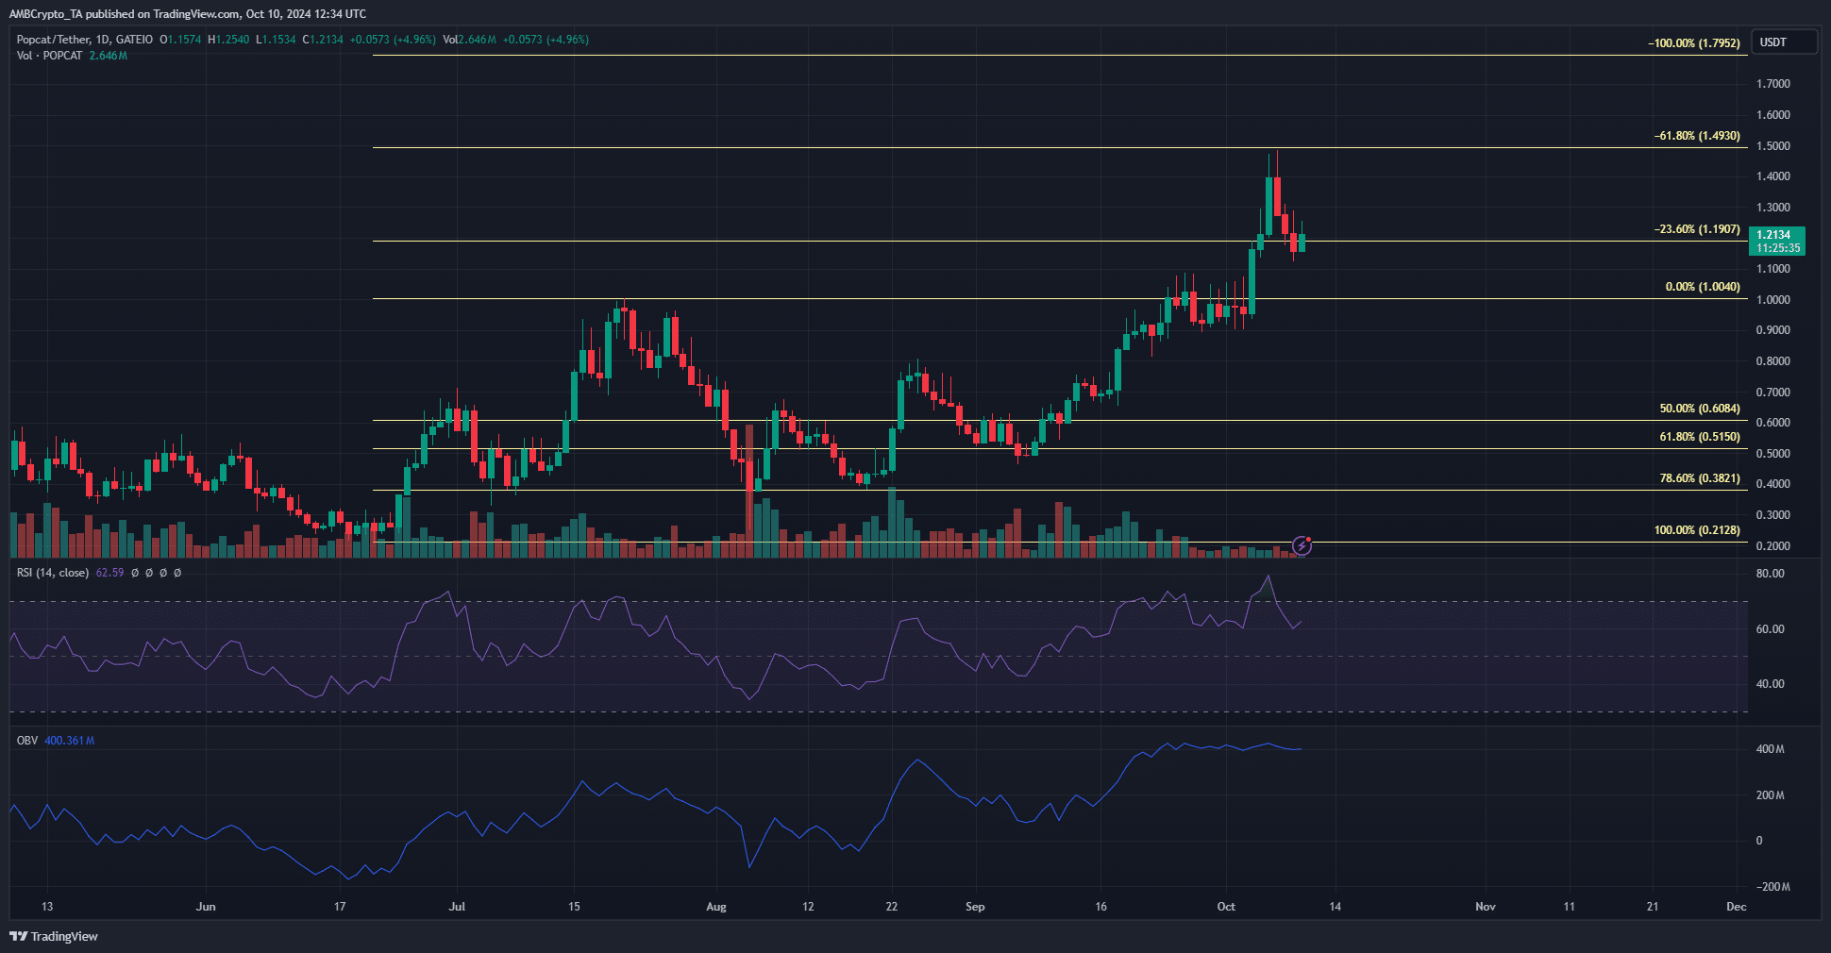Open the USDT currency selector
The image size is (1831, 953).
[1784, 42]
